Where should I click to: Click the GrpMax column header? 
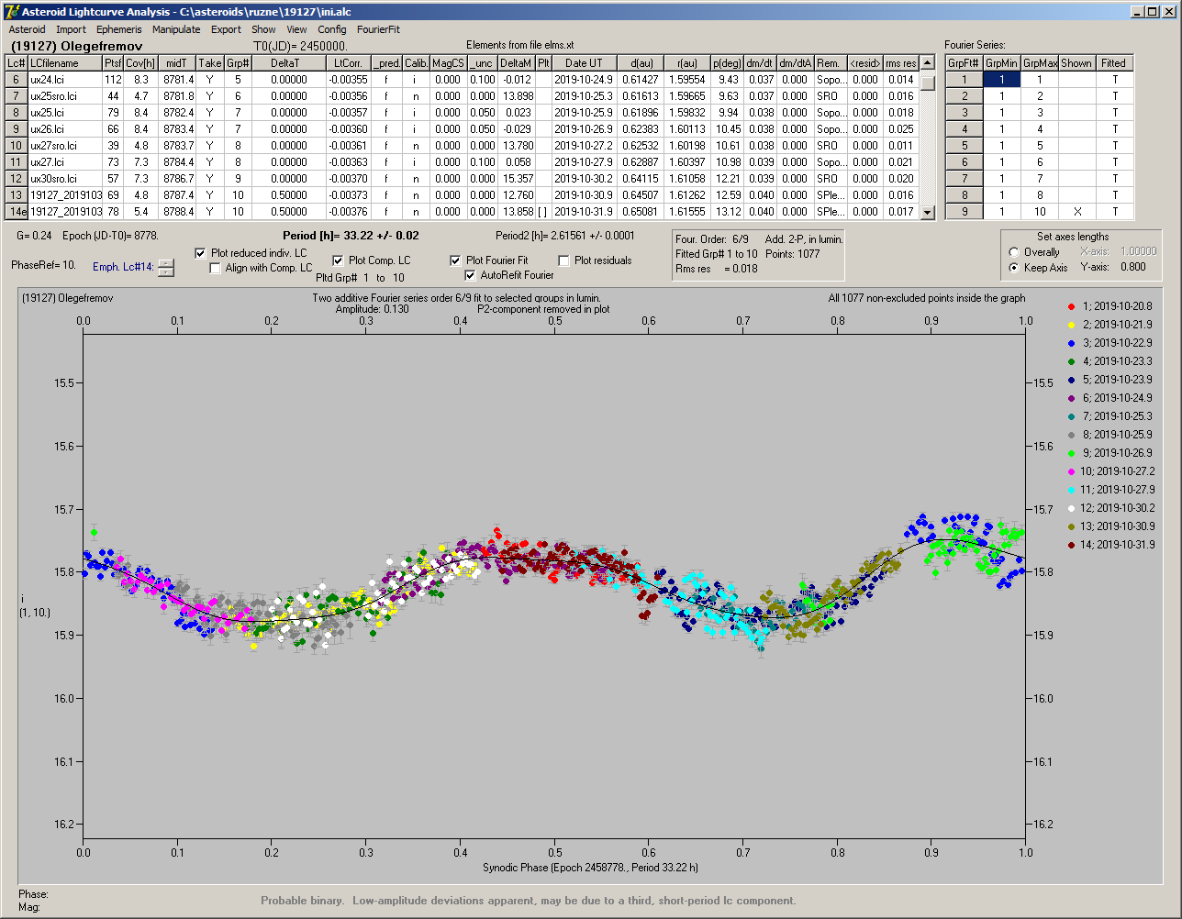(1040, 63)
